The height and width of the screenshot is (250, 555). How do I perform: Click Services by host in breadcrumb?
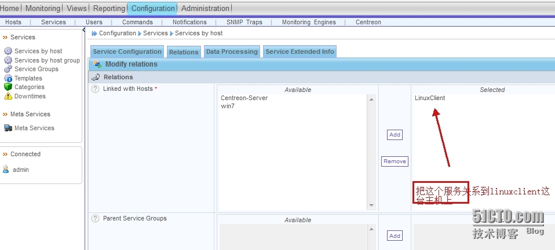tap(199, 33)
